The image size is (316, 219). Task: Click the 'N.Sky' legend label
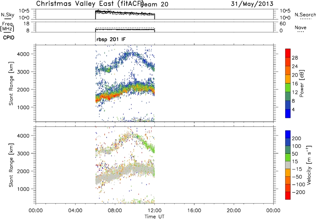click(8, 15)
